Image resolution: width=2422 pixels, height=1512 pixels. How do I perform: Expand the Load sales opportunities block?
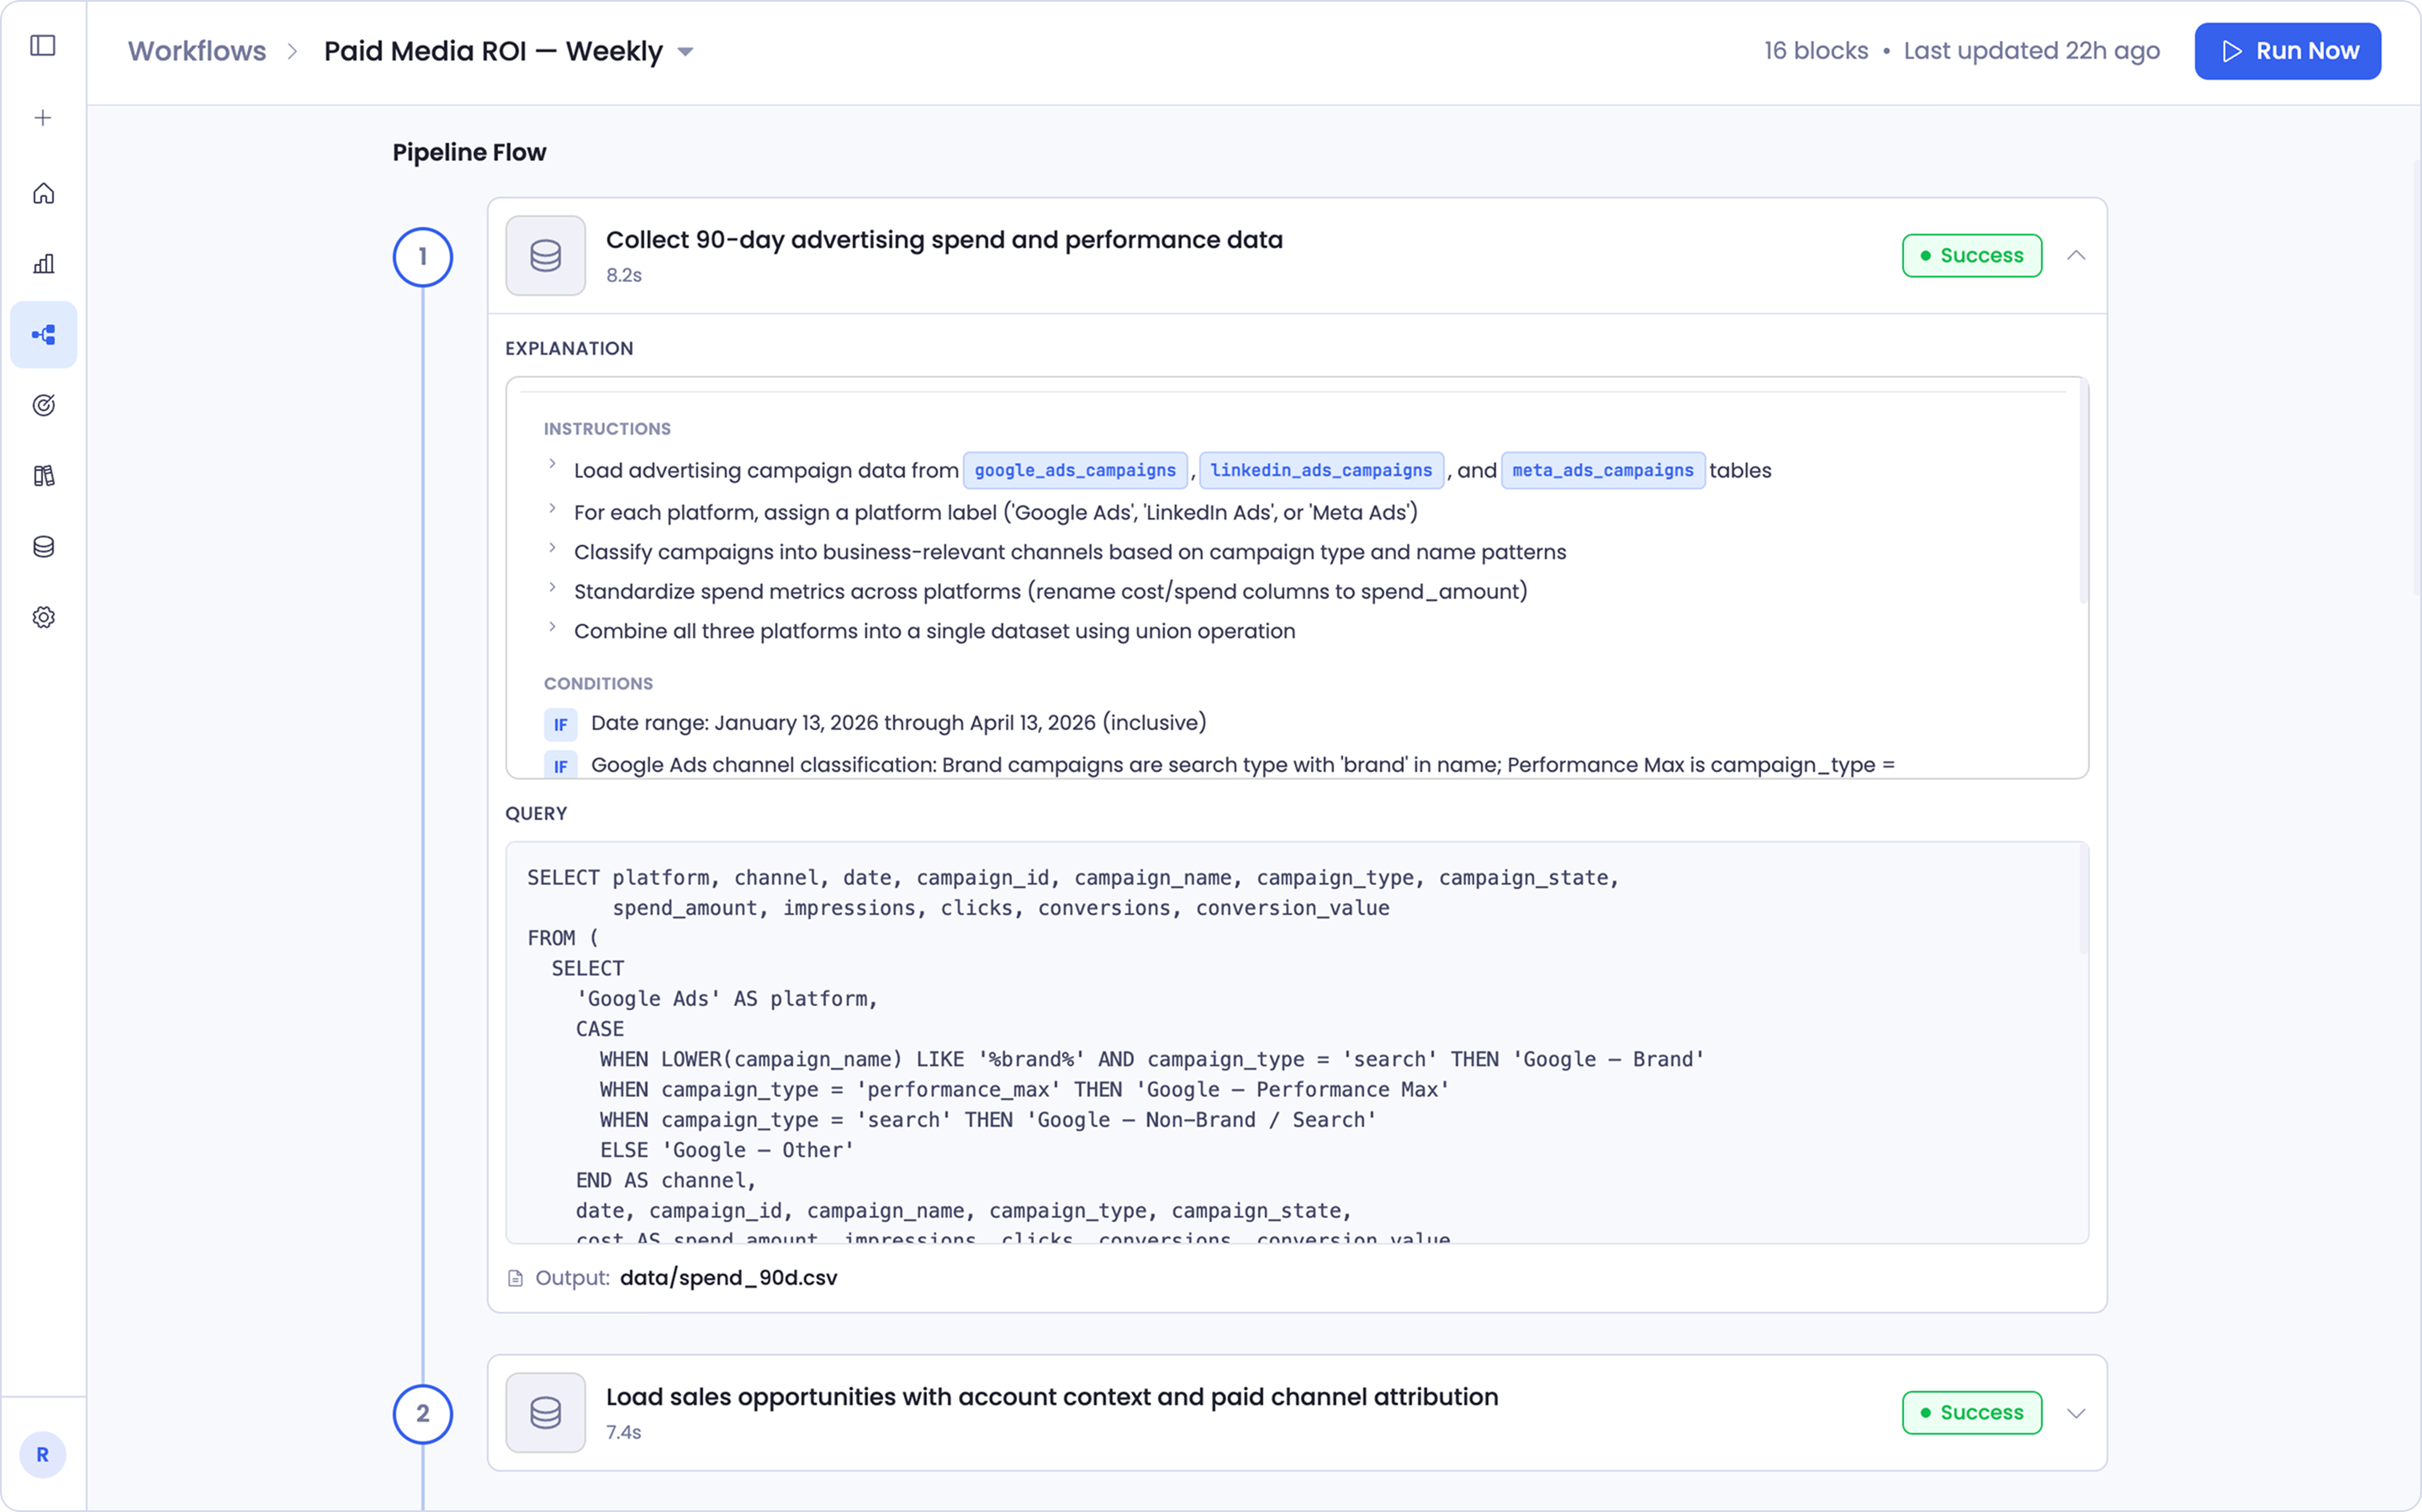tap(2077, 1413)
